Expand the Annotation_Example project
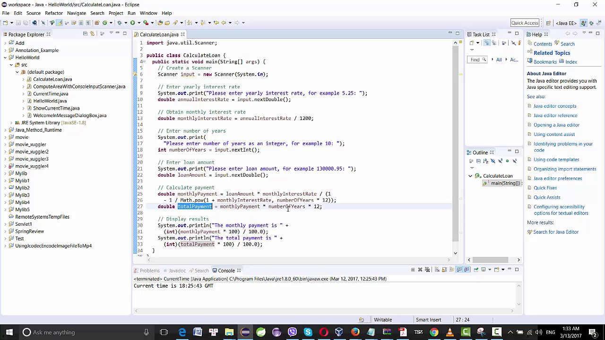Image resolution: width=605 pixels, height=340 pixels. pyautogui.click(x=5, y=51)
